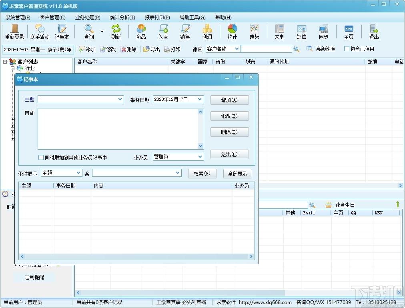This screenshot has width=405, height=308.
Task: Click the 速查生日 birthday search icon
Action: [328, 205]
